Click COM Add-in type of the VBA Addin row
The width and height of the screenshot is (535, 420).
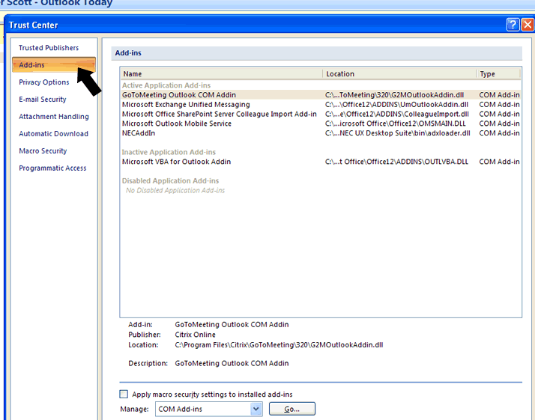pos(499,162)
